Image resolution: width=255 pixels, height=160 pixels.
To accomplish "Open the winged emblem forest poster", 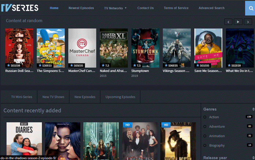I will (101, 141).
